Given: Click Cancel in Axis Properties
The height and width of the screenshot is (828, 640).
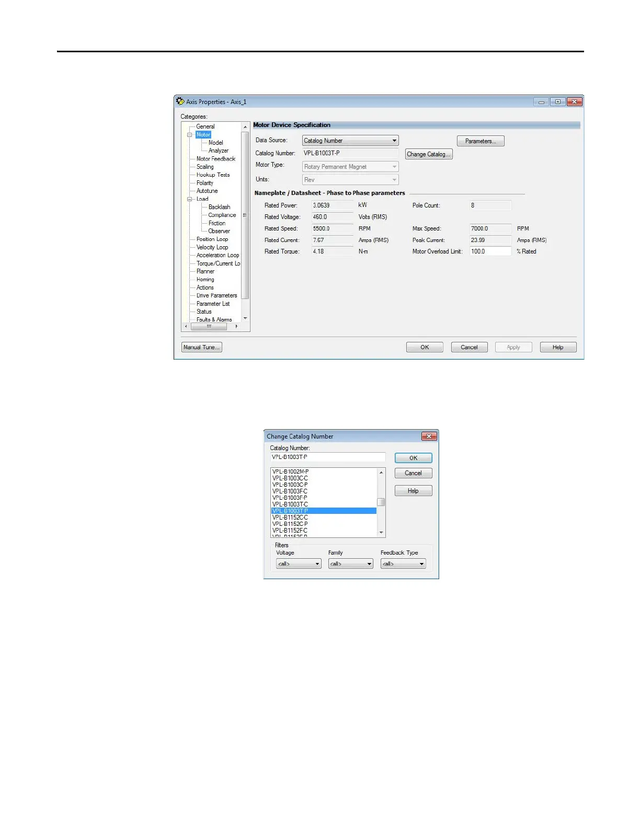Looking at the screenshot, I should pyautogui.click(x=469, y=347).
